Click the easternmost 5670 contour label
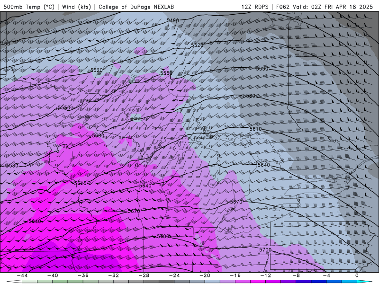Viewport: 379px width, 284px height. (236, 202)
